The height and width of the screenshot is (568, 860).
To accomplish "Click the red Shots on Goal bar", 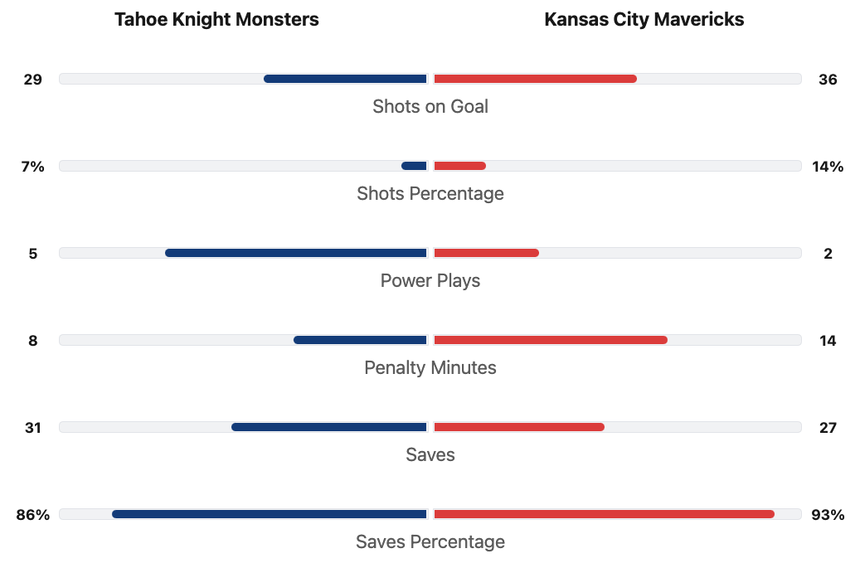I will click(x=535, y=79).
